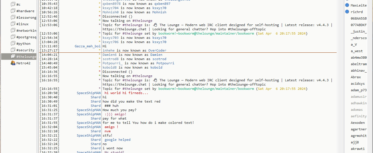Select user a_V in the user list
The width and height of the screenshot is (373, 153).
[354, 44]
